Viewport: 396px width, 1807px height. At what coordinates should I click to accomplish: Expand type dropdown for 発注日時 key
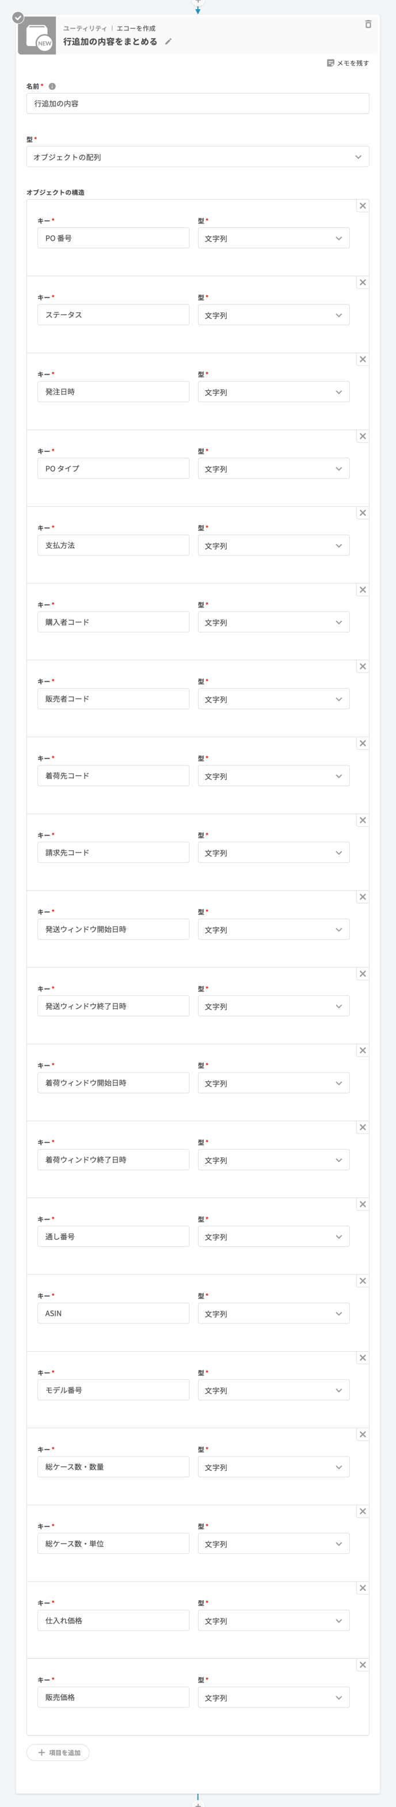(273, 392)
